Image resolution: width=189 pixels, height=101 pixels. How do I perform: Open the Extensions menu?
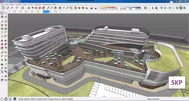(47, 4)
